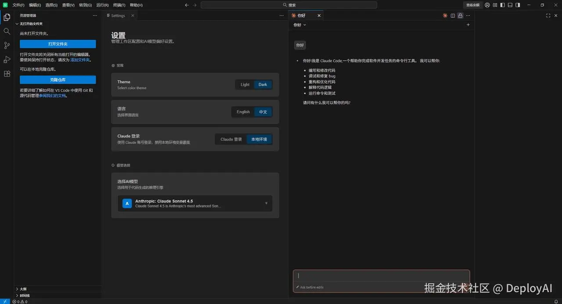
Task: Click the 重构和优化代码 list item
Action: point(322,82)
